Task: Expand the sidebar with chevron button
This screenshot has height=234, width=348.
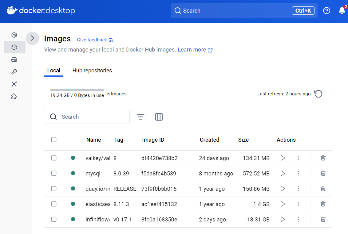Action: tap(32, 38)
